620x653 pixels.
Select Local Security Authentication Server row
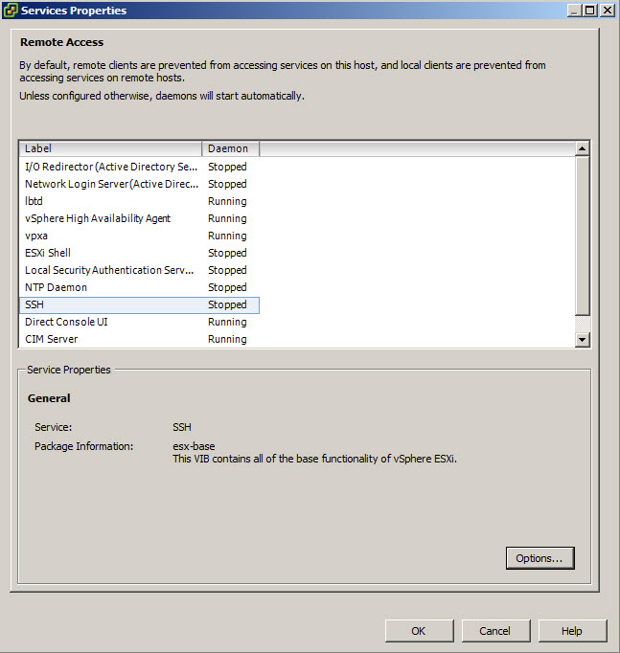tap(109, 270)
